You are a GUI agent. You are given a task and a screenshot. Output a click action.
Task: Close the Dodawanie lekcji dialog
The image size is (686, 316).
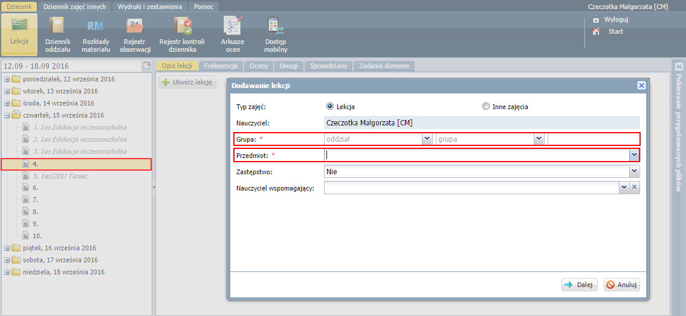point(641,86)
